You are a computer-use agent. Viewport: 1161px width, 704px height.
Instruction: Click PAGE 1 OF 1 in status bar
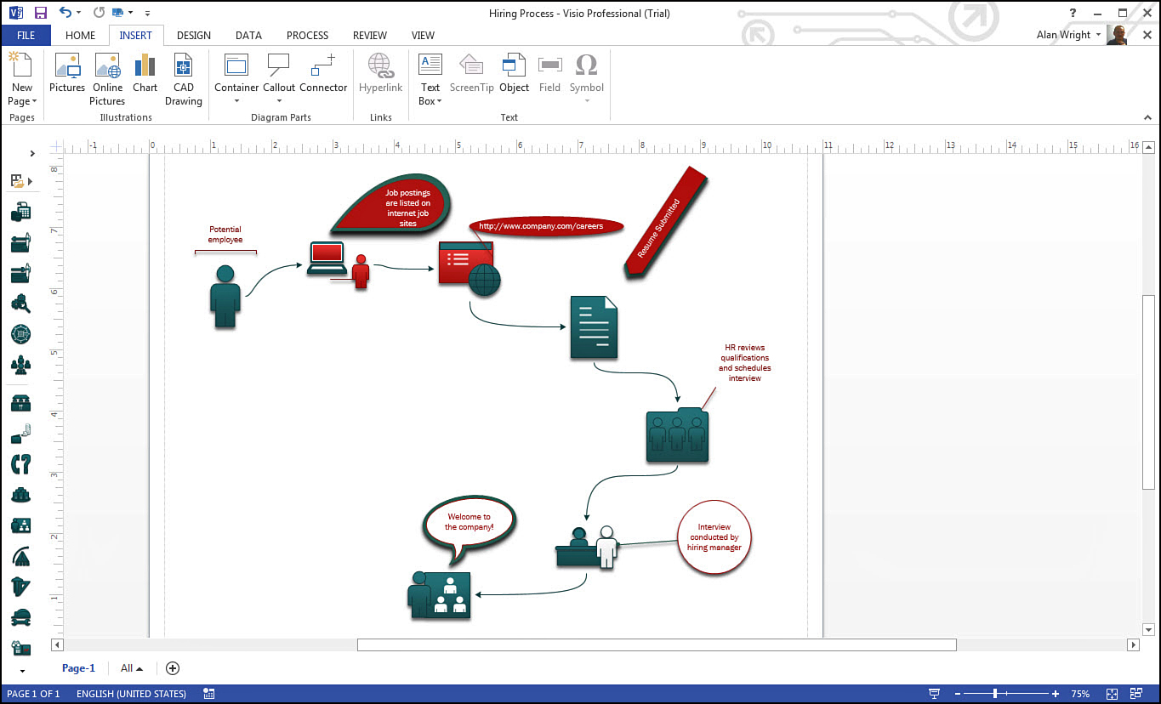[x=33, y=694]
